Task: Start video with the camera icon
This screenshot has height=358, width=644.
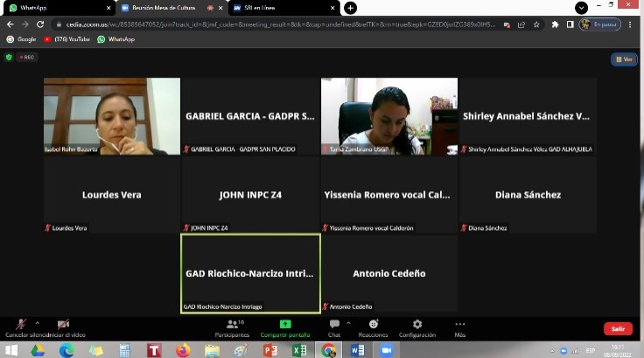Action: (63, 325)
